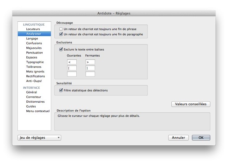Screen dimensions: 236x165
Task: Click the Ouvrantes column label
Action: point(74,55)
